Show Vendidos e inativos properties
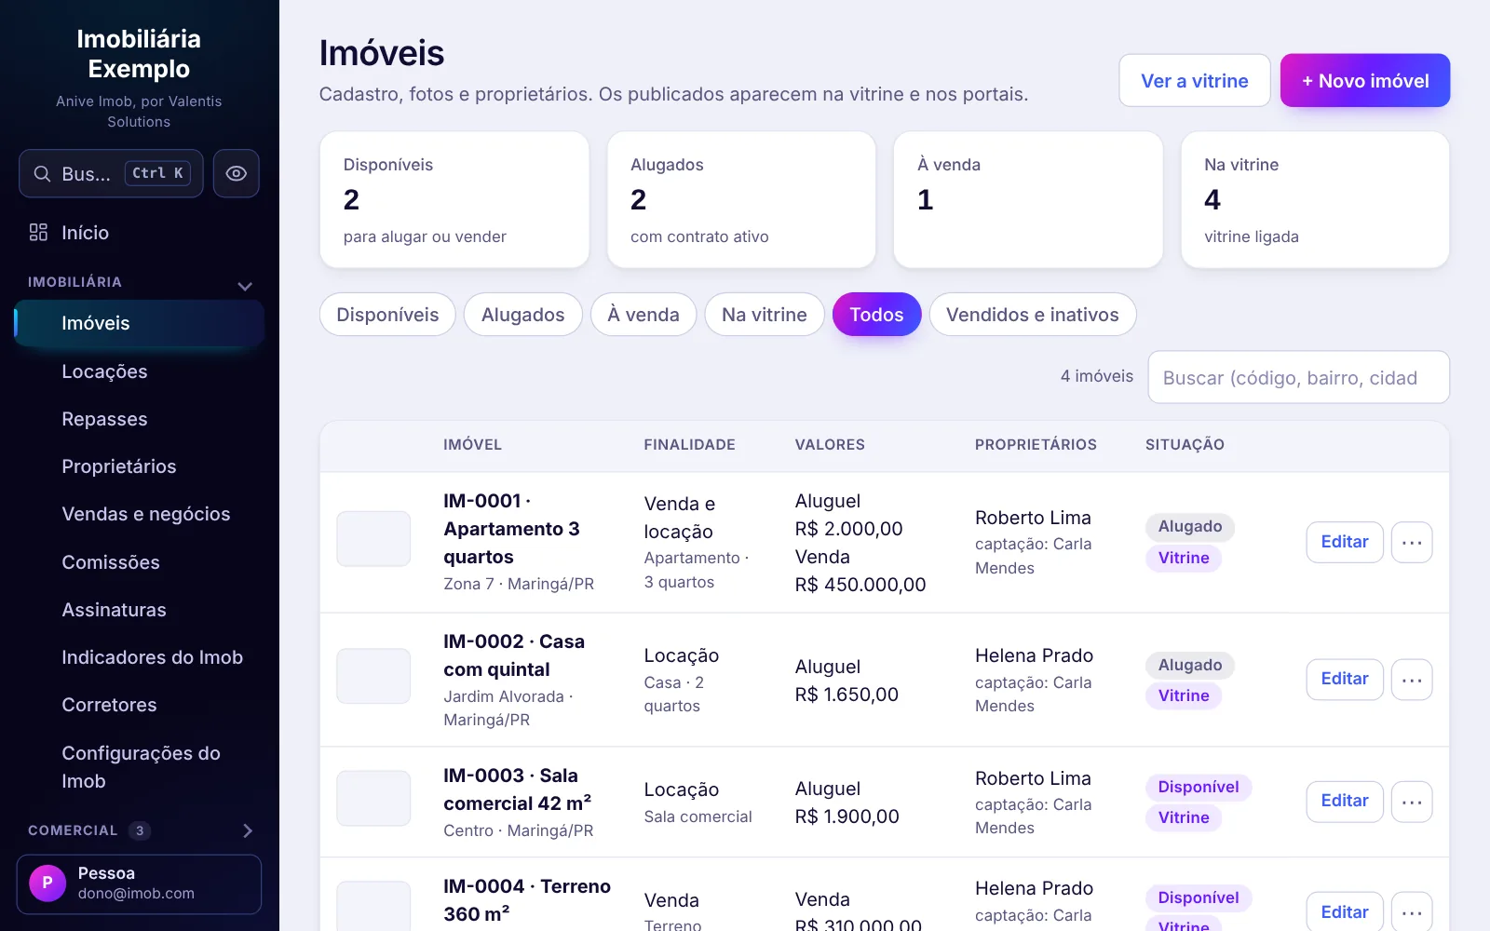Viewport: 1490px width, 931px height. click(1033, 315)
